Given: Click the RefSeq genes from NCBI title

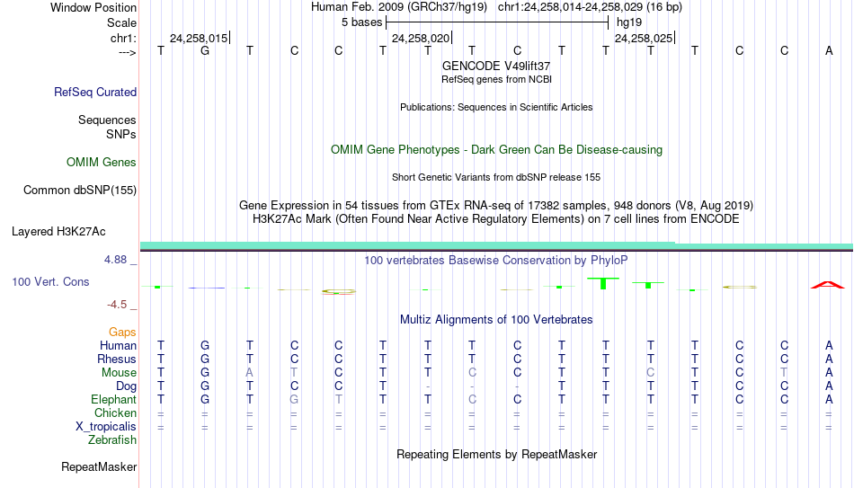Looking at the screenshot, I should tap(496, 79).
